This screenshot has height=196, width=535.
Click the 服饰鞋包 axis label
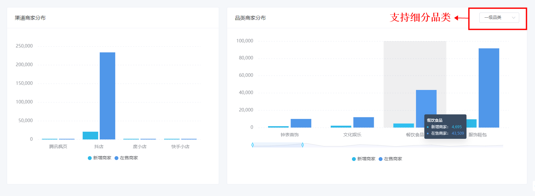pyautogui.click(x=477, y=135)
